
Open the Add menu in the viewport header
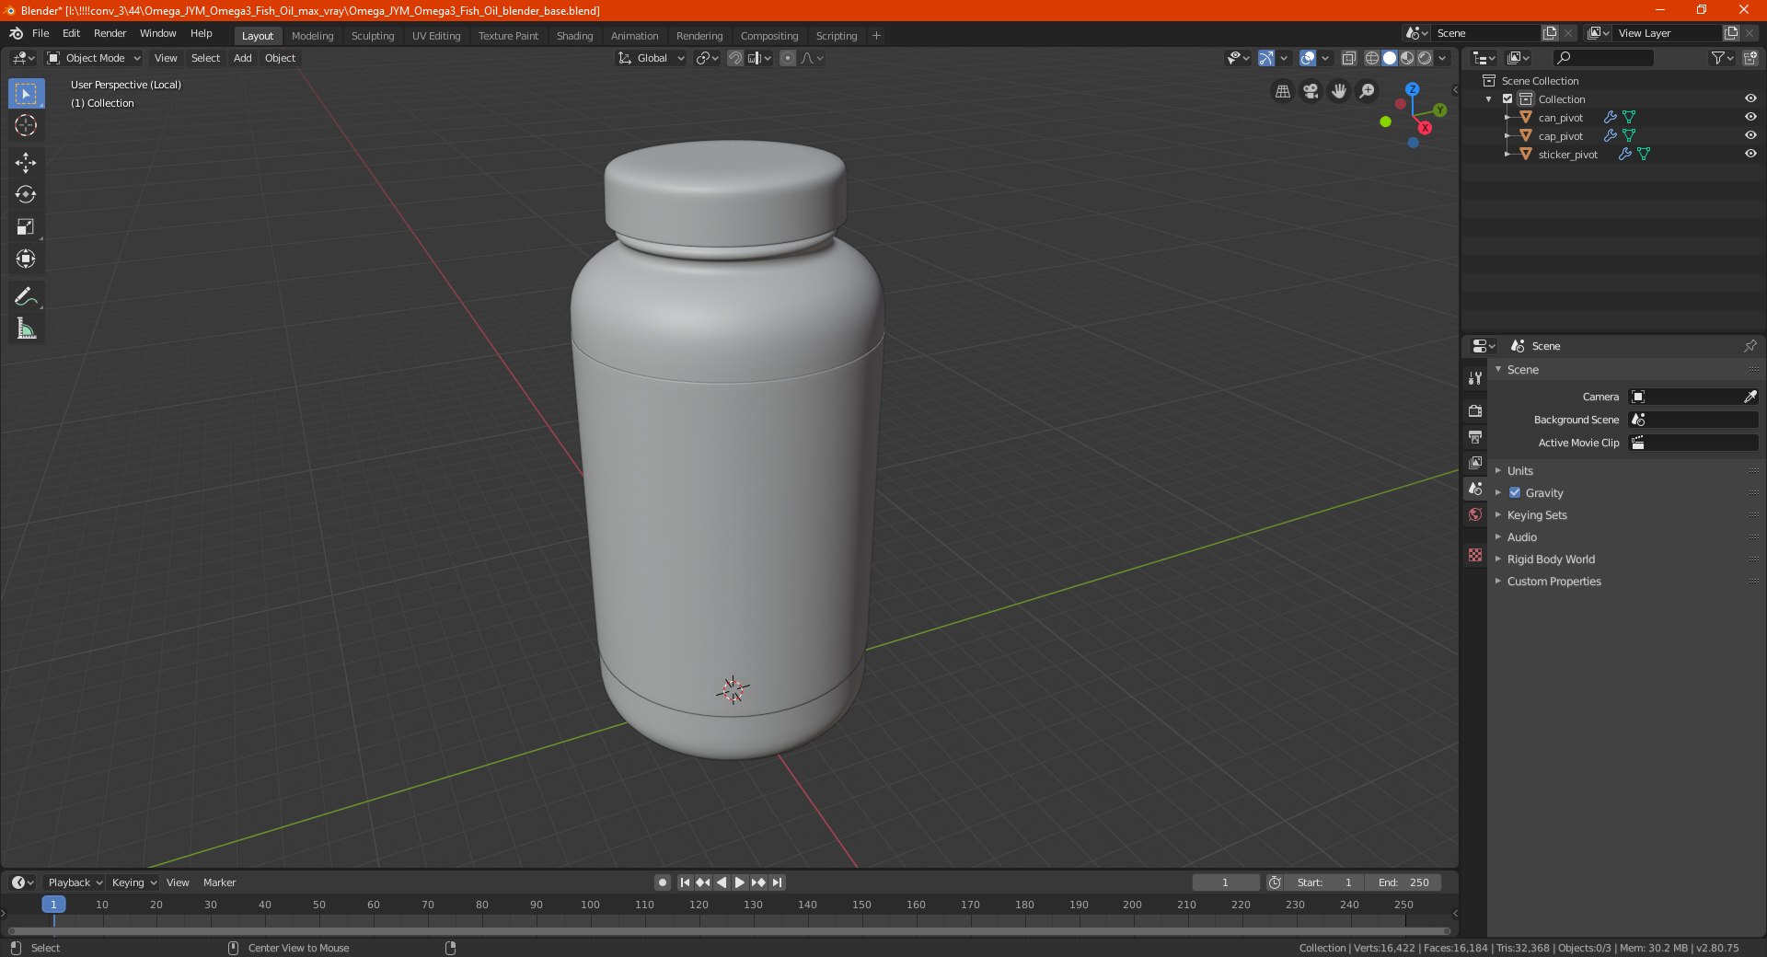click(242, 58)
